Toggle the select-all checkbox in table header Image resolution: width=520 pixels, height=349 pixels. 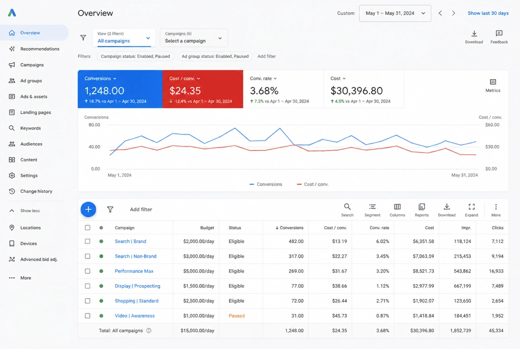(87, 227)
